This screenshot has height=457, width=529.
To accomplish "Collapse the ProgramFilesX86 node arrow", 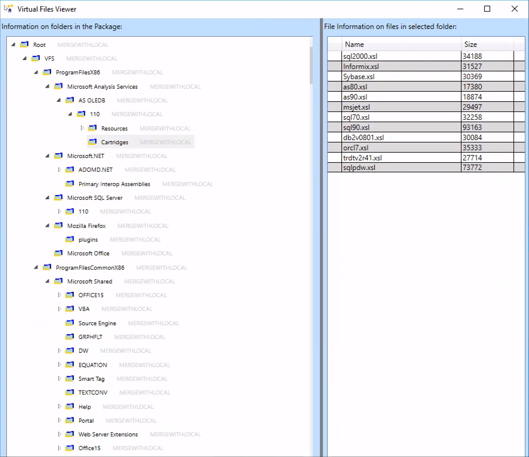I will point(36,72).
